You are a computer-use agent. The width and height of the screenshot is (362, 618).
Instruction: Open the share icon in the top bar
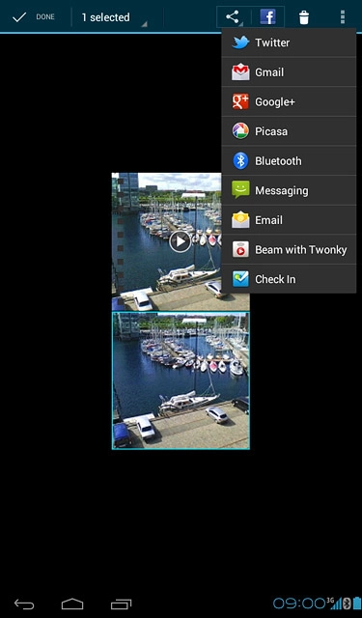234,17
